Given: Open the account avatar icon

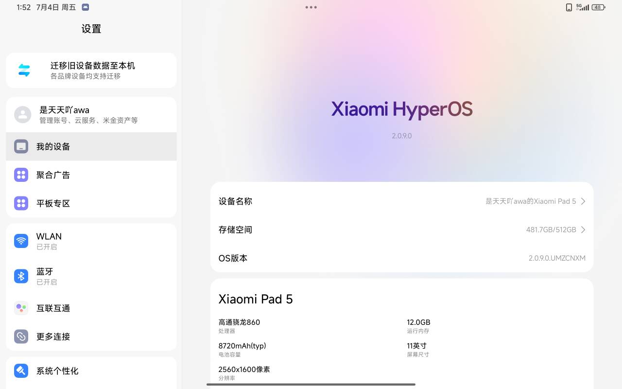Looking at the screenshot, I should (x=22, y=114).
